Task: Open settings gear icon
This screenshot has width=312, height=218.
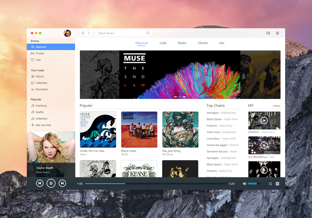Action: 277,33
